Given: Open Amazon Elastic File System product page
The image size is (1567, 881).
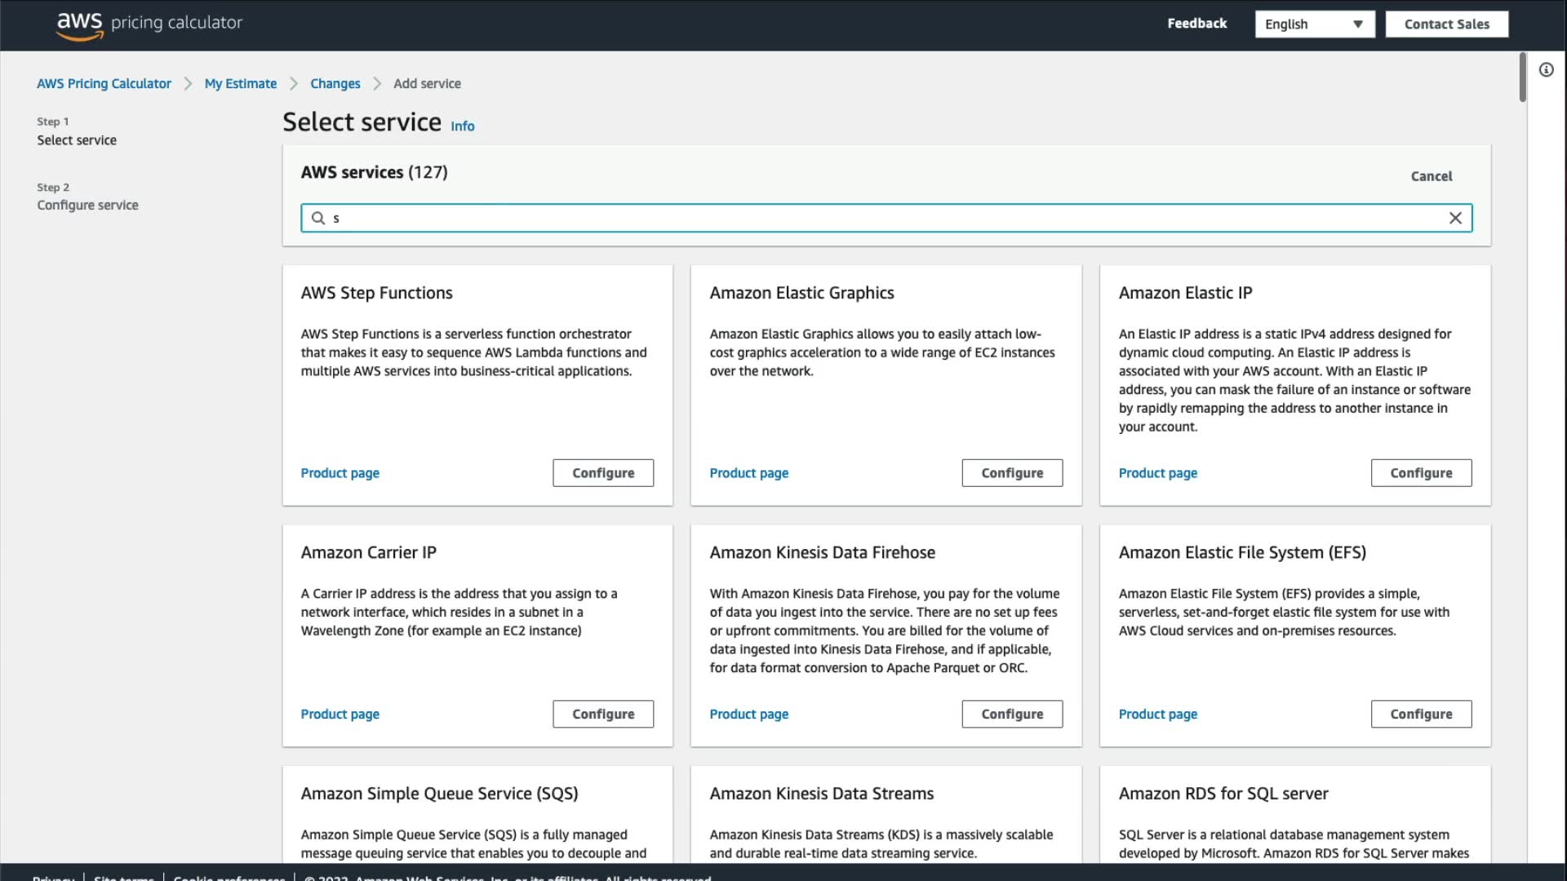Looking at the screenshot, I should 1157,714.
